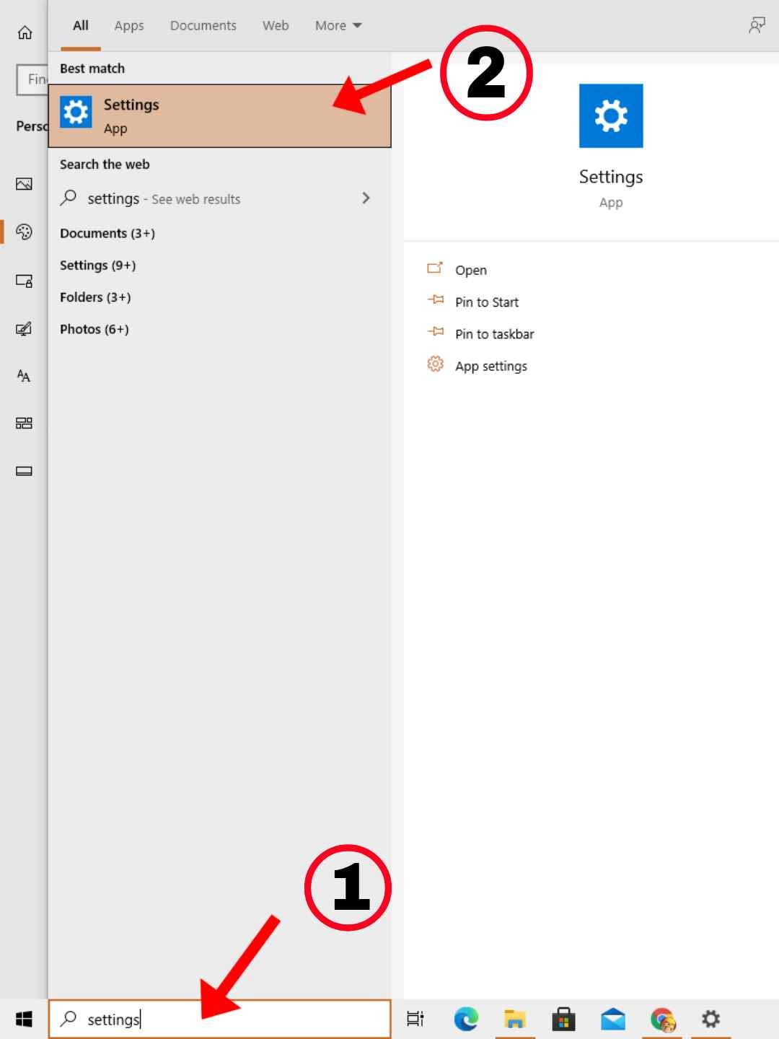Click settings See web results entry
Image resolution: width=779 pixels, height=1039 pixels.
pyautogui.click(x=164, y=198)
